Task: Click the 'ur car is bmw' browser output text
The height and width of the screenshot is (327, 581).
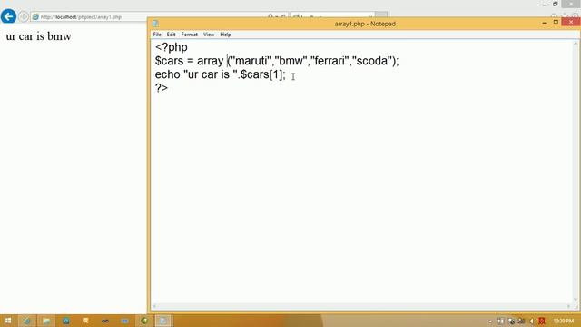Action: 38,36
